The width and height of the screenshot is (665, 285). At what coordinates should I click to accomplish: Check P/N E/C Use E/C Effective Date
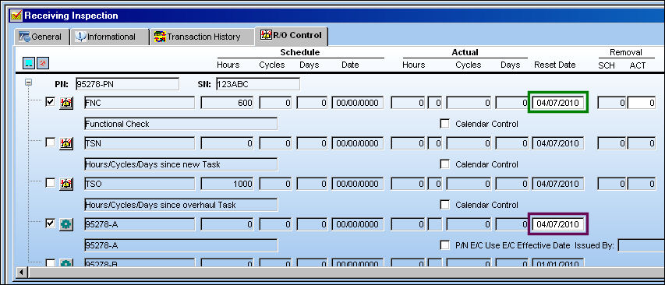(444, 245)
